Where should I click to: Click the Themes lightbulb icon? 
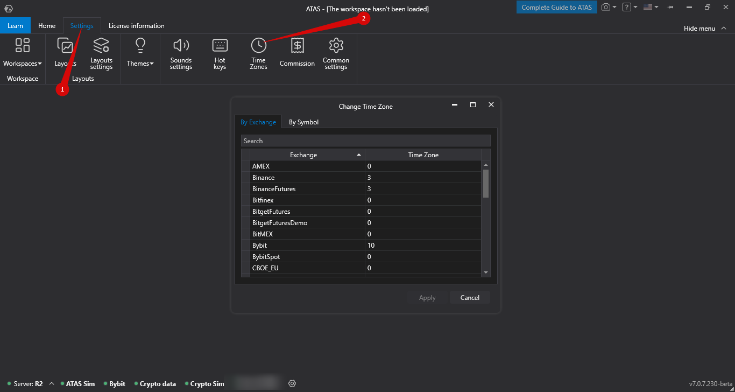pyautogui.click(x=140, y=45)
